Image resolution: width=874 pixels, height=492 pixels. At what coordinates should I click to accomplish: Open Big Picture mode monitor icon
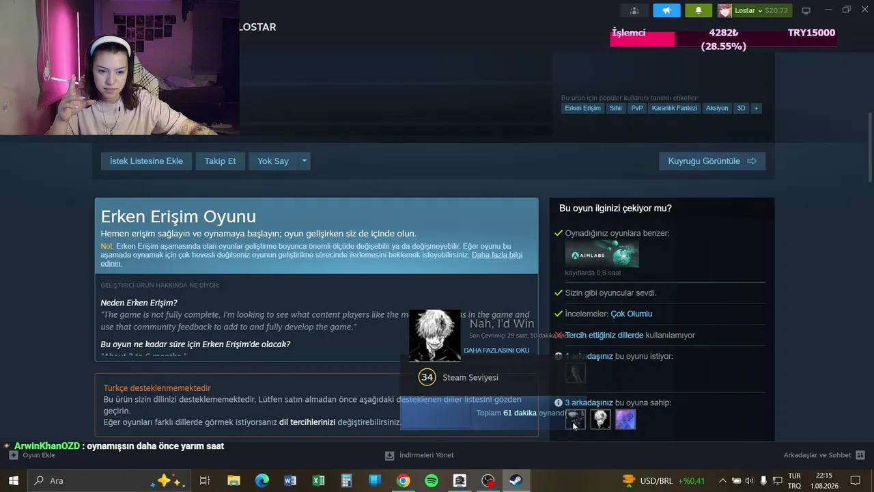click(x=806, y=10)
